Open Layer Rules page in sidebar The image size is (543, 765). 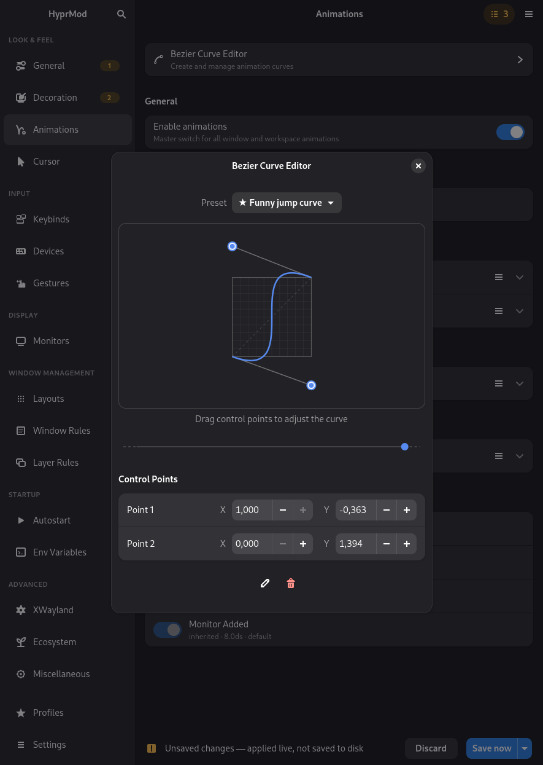pyautogui.click(x=67, y=463)
